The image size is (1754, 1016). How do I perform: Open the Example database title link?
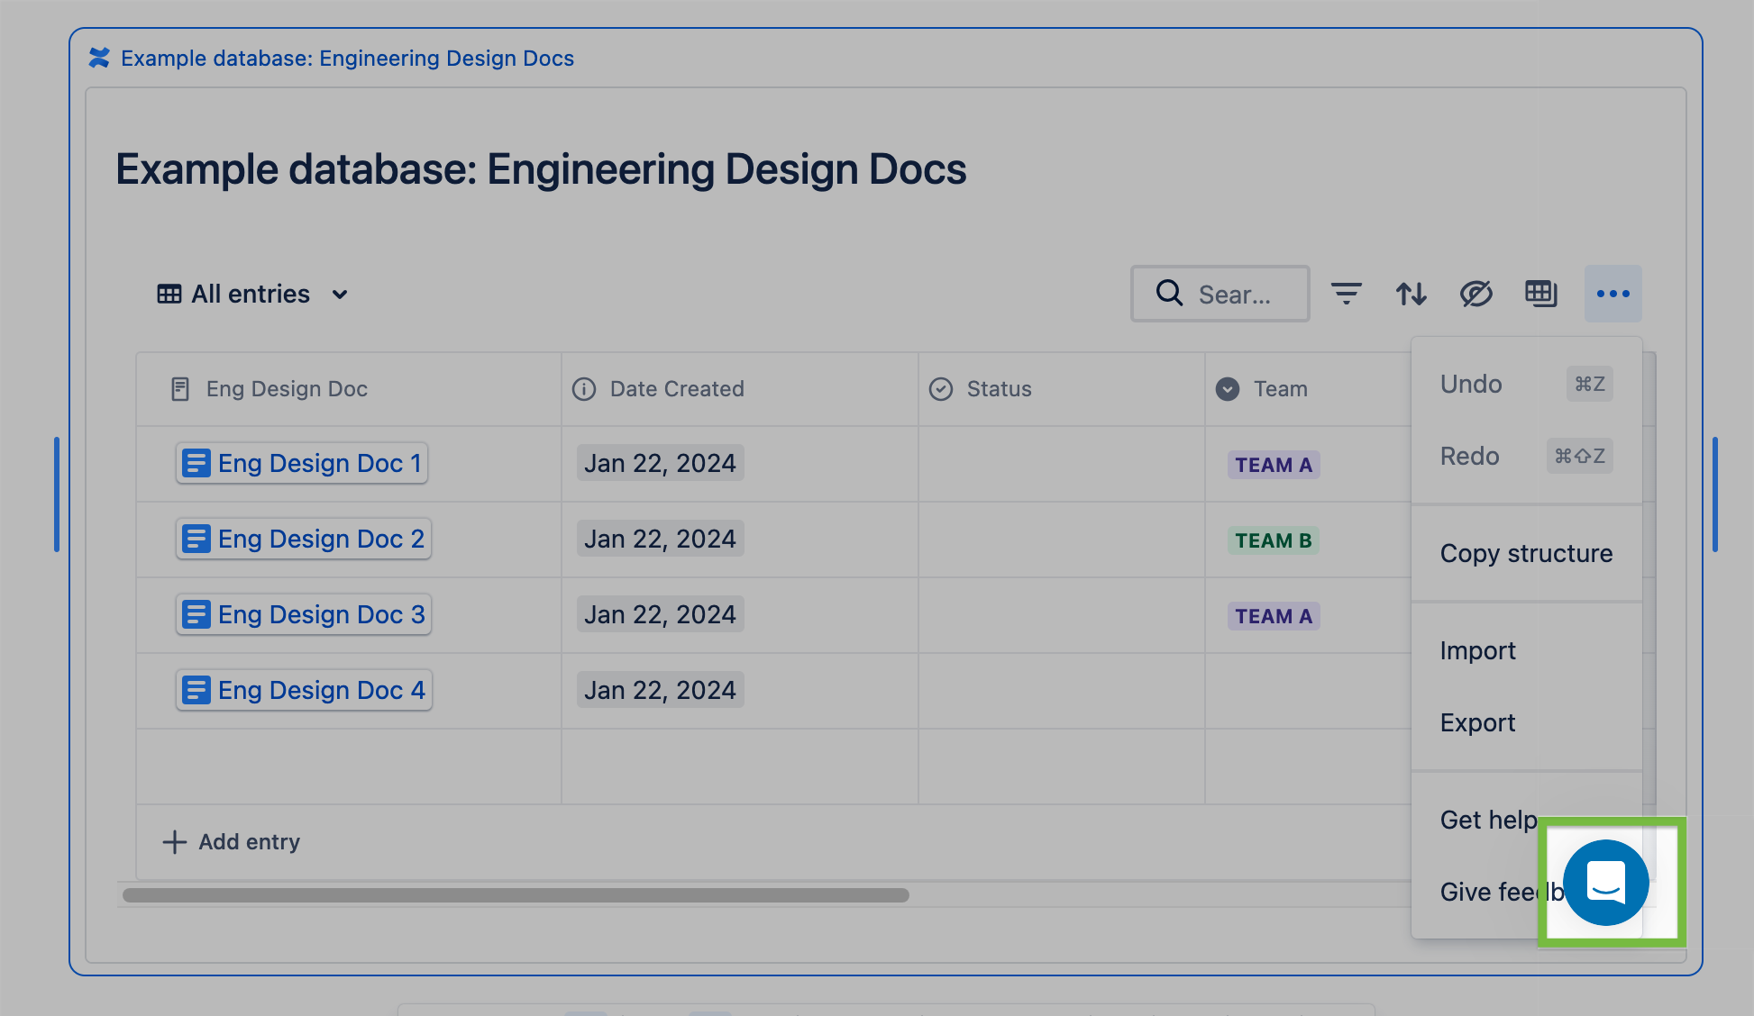click(x=347, y=59)
